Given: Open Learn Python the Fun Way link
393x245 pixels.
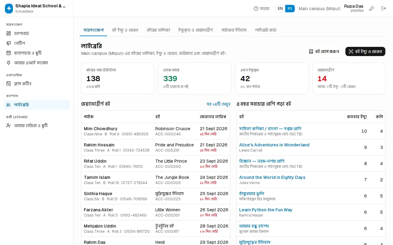Looking at the screenshot, I should 266,210.
